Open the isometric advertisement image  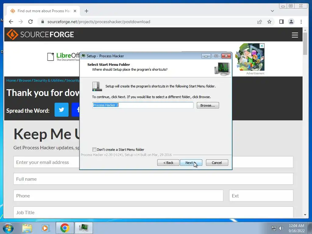250,57
